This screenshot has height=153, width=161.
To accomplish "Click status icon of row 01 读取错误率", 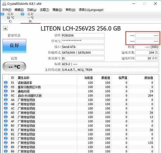I will [6, 83].
